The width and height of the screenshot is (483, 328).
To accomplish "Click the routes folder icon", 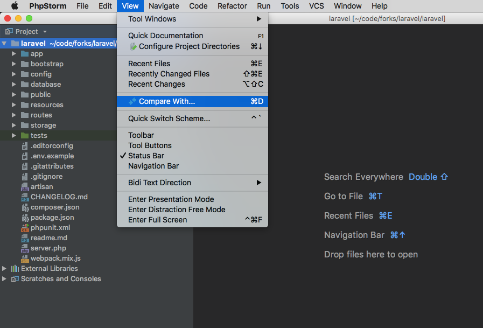I will coord(25,115).
